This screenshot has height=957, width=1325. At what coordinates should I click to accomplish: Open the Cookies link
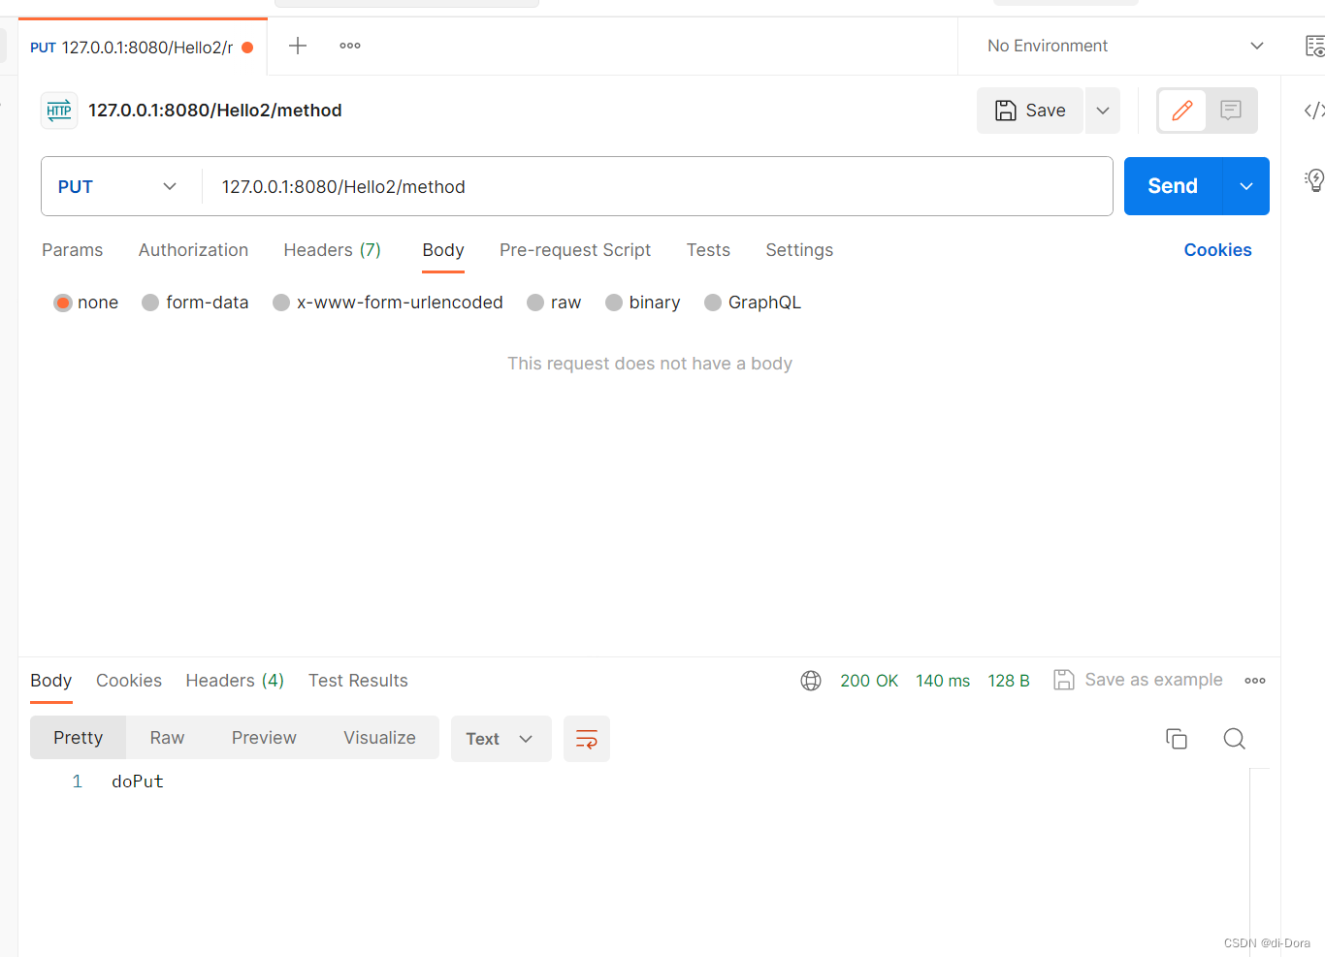pyautogui.click(x=1217, y=250)
